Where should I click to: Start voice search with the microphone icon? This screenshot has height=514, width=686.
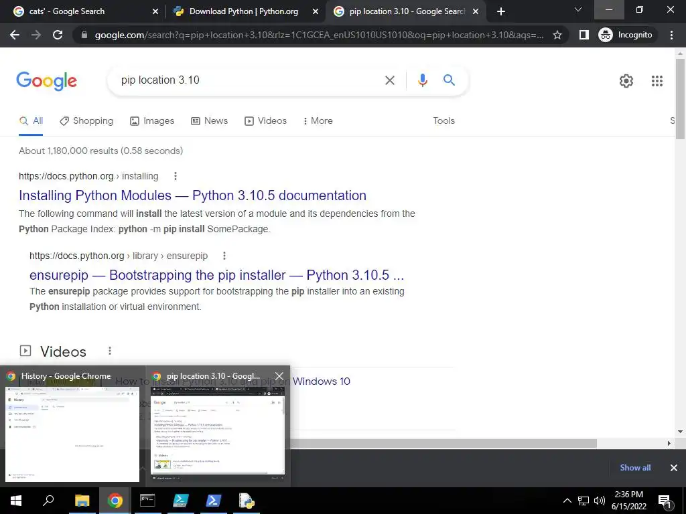[422, 80]
